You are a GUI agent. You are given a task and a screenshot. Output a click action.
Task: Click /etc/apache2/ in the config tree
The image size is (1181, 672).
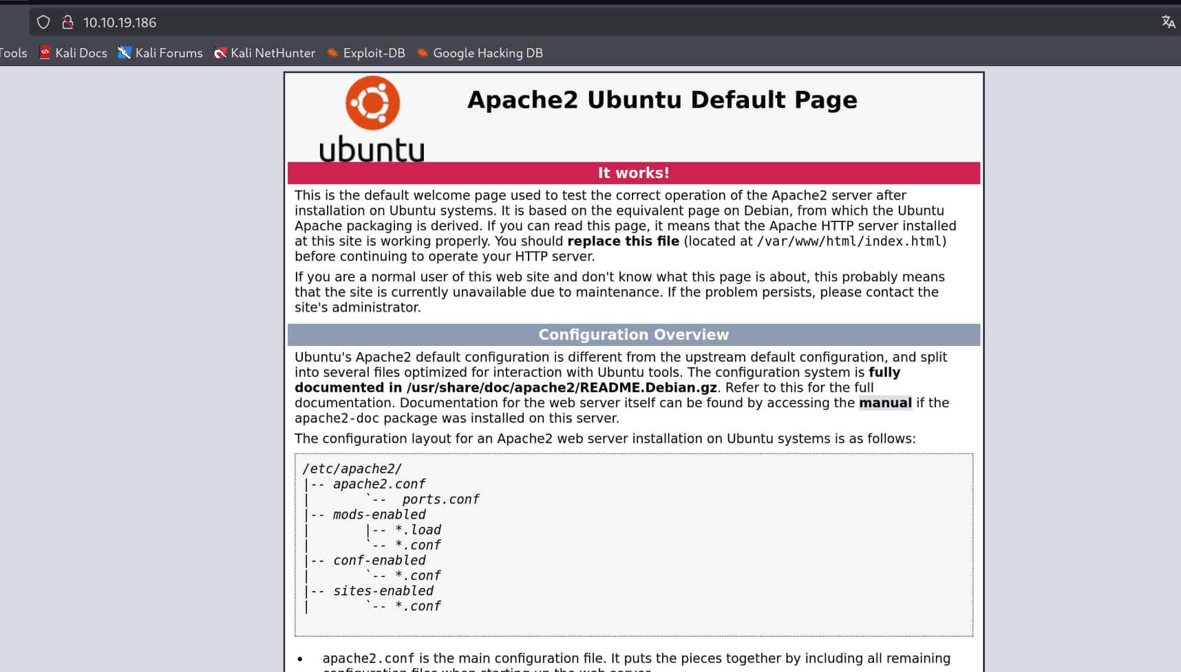coord(352,469)
